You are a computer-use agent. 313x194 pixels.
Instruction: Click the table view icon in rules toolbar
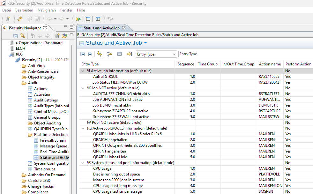[x=119, y=54]
